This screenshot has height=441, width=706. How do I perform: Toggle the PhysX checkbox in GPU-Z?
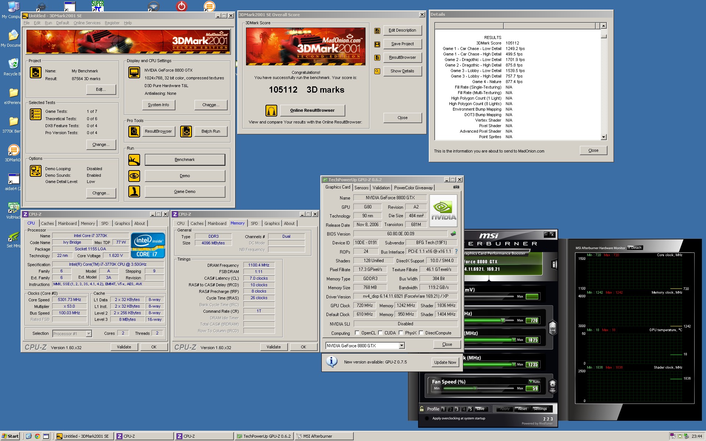coord(401,333)
